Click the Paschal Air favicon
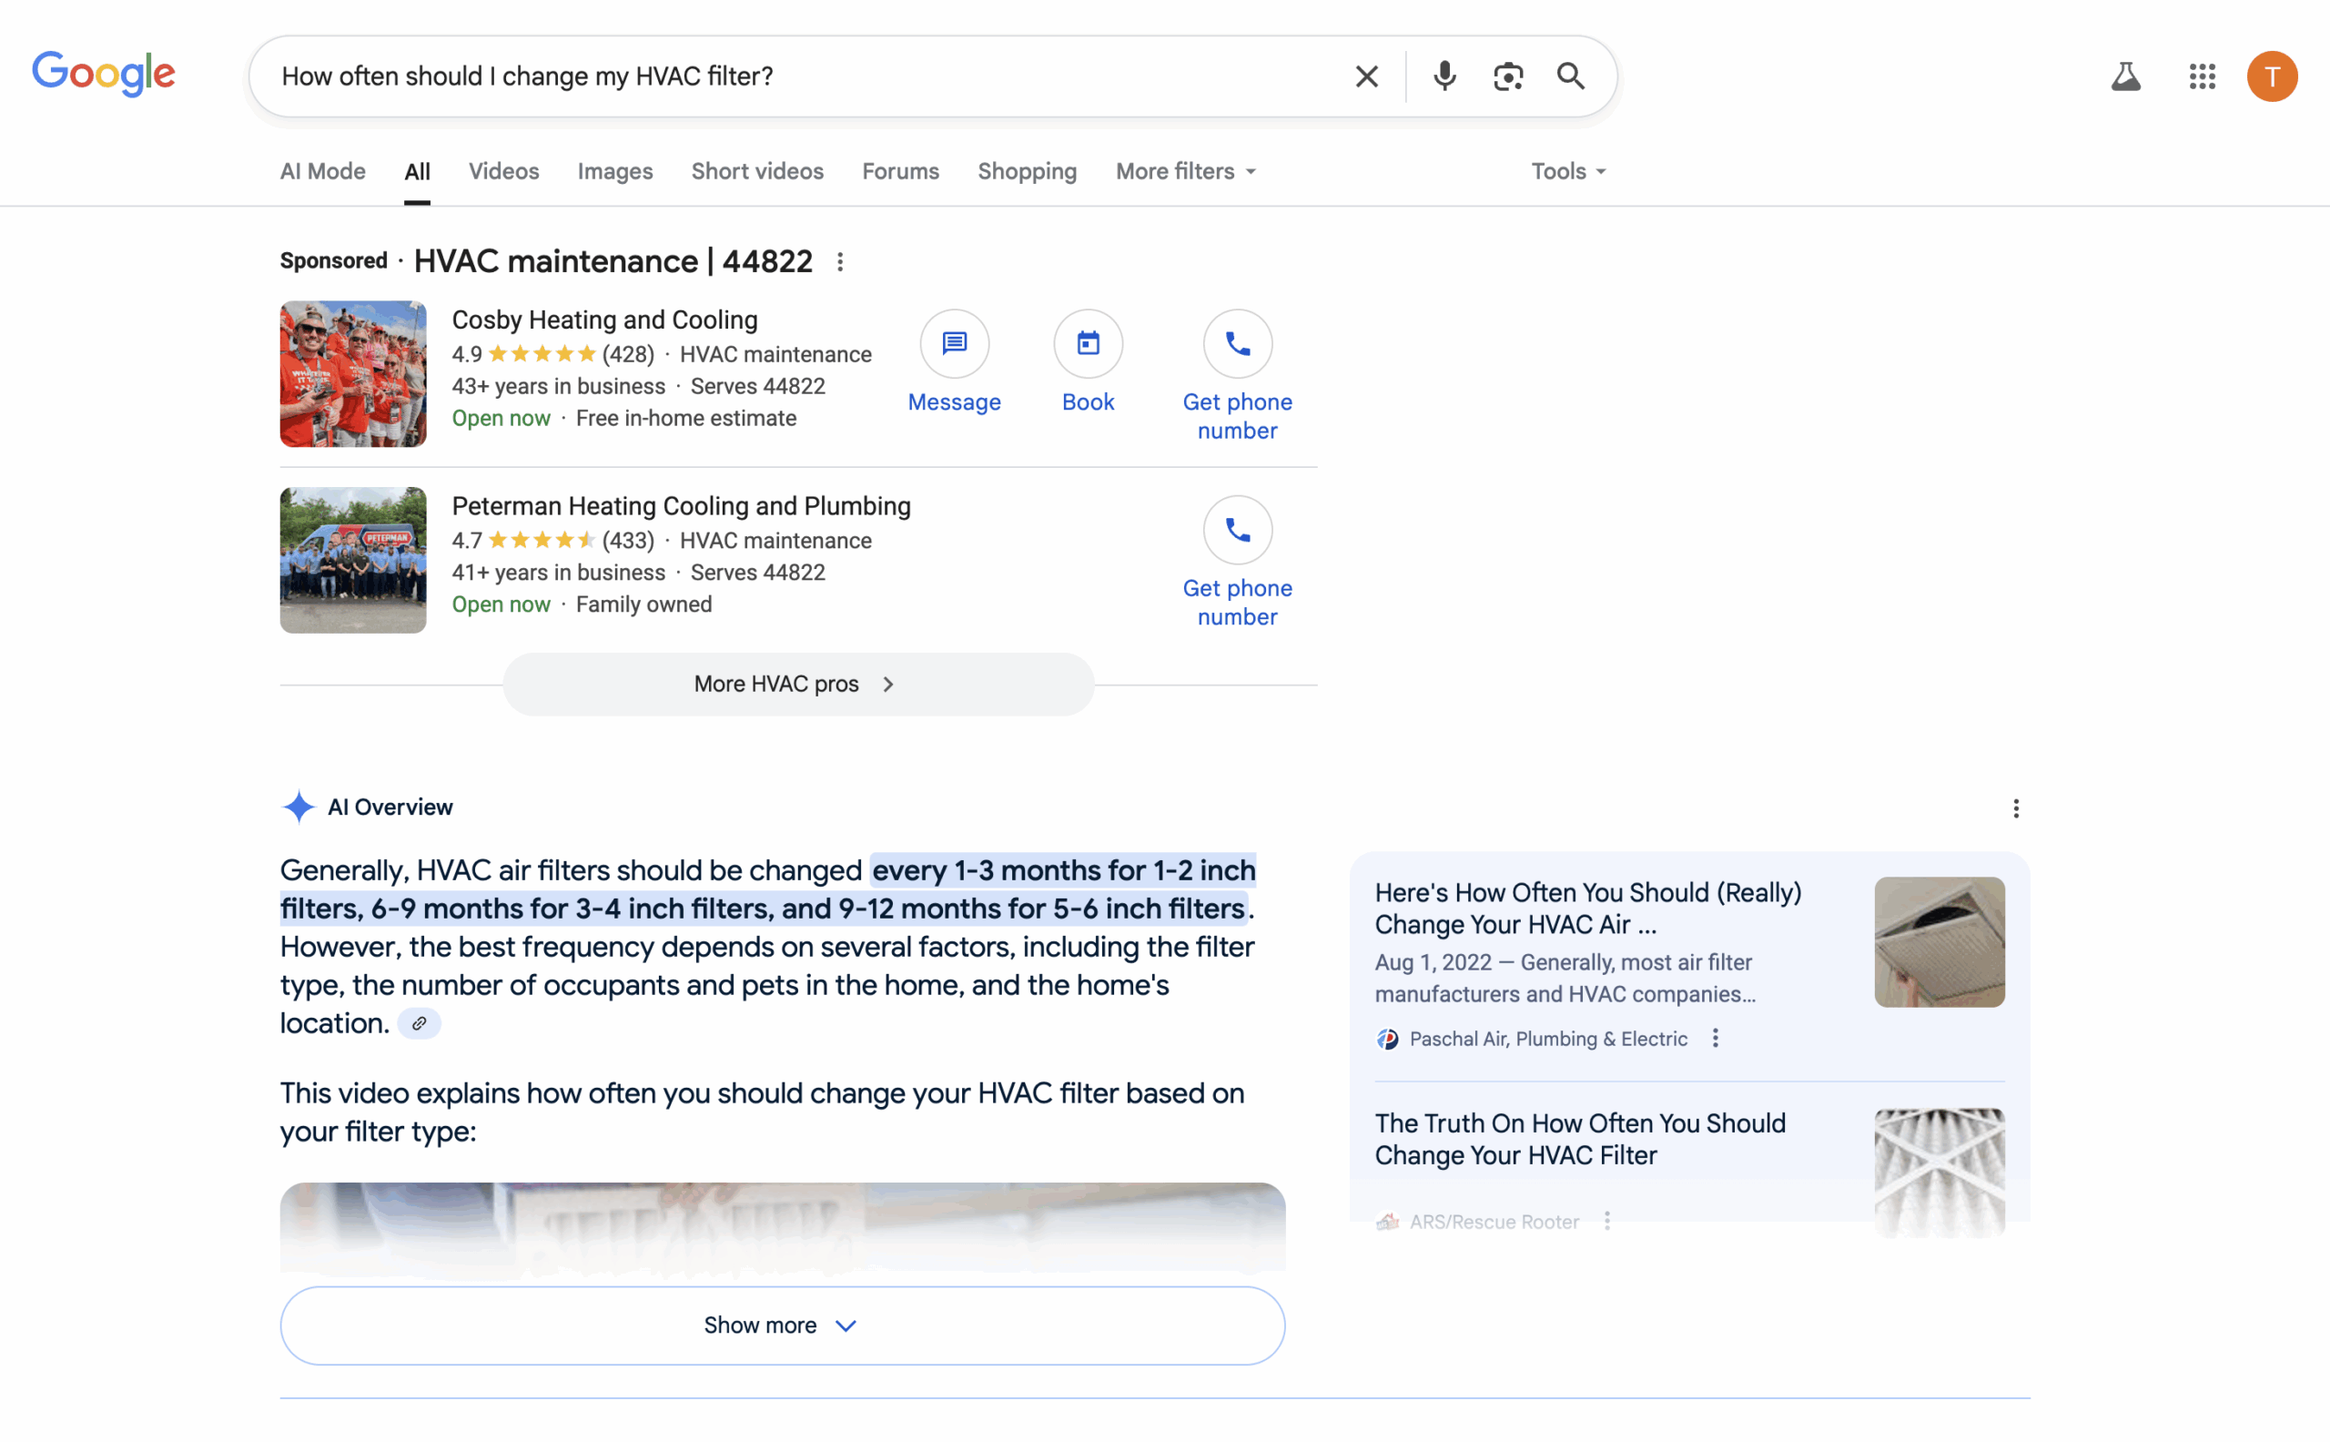Screen dimensions: 2330x1442 (x=1387, y=1040)
